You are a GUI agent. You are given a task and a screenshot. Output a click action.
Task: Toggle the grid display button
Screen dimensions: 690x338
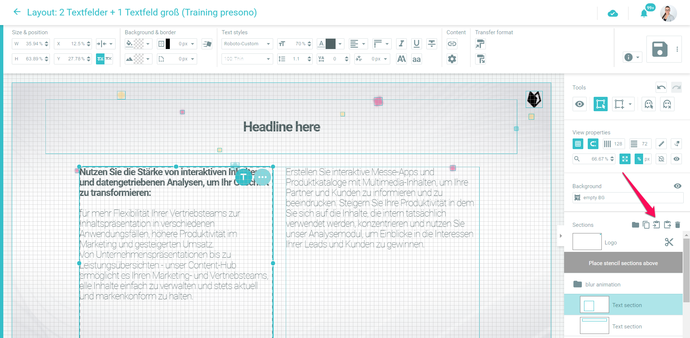point(578,144)
